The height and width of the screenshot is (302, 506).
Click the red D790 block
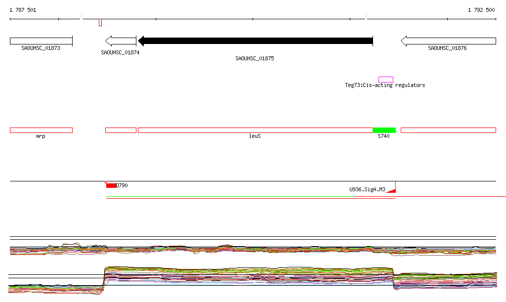point(111,185)
